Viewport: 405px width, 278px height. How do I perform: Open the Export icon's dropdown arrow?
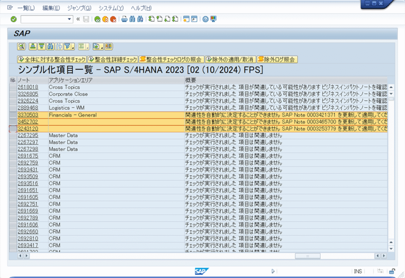(102, 47)
